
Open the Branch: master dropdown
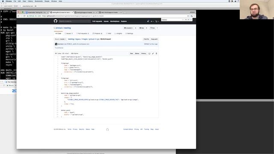[x=60, y=39]
